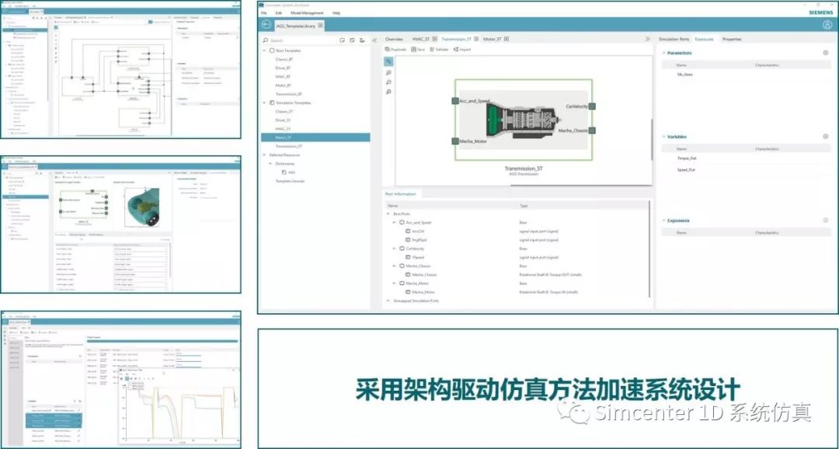Click the Mecha_Chassis port square on the diagram
Screen dimensions: 839x449
(x=592, y=131)
